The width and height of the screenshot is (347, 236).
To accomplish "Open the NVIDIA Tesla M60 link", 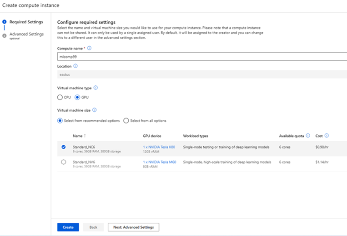I will pos(159,162).
